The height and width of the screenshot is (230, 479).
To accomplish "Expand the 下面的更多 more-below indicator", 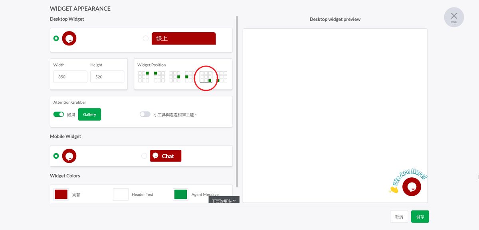I will tap(224, 201).
